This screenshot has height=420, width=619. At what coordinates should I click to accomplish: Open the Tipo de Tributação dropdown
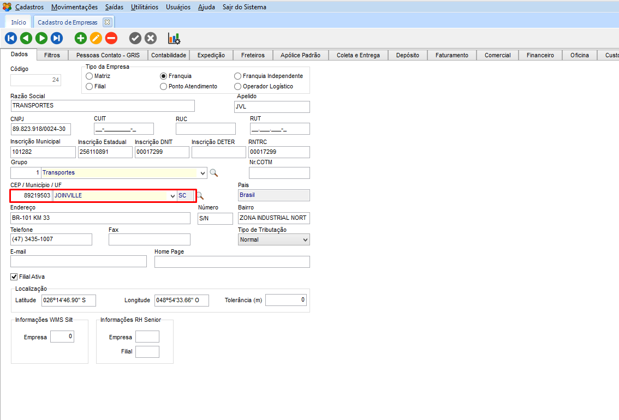[x=305, y=240]
